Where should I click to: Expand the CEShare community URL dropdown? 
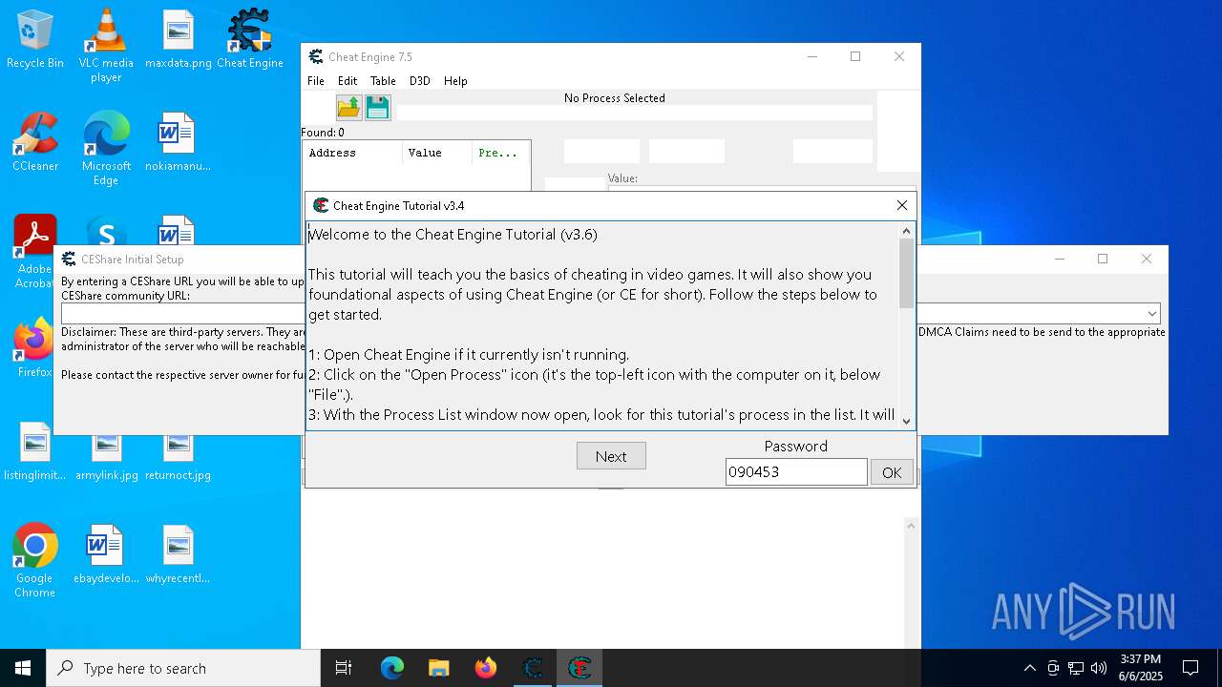[1152, 314]
